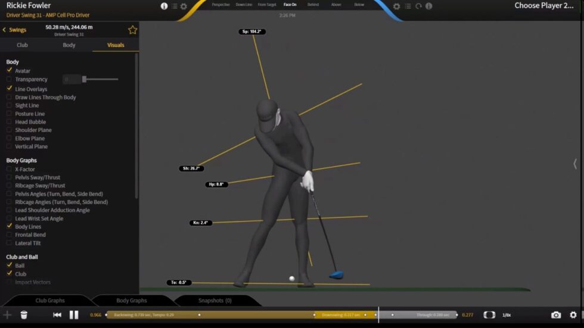584x328 pixels.
Task: Uncheck the Club checkbox
Action: point(10,273)
